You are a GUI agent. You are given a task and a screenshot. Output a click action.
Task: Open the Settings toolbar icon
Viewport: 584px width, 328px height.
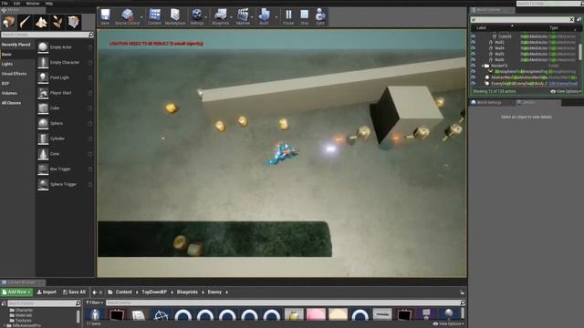coord(197,17)
